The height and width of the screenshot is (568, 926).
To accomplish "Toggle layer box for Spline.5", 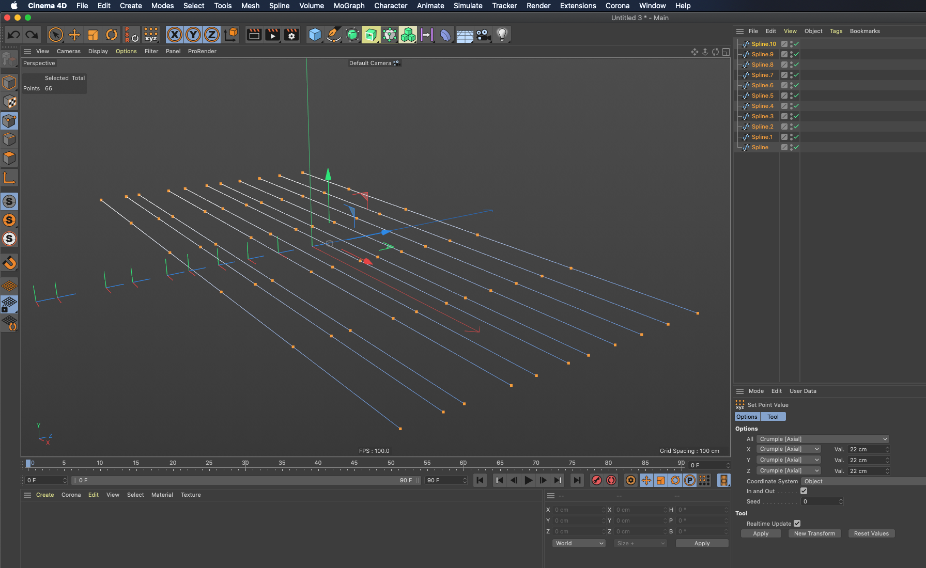I will [x=784, y=96].
